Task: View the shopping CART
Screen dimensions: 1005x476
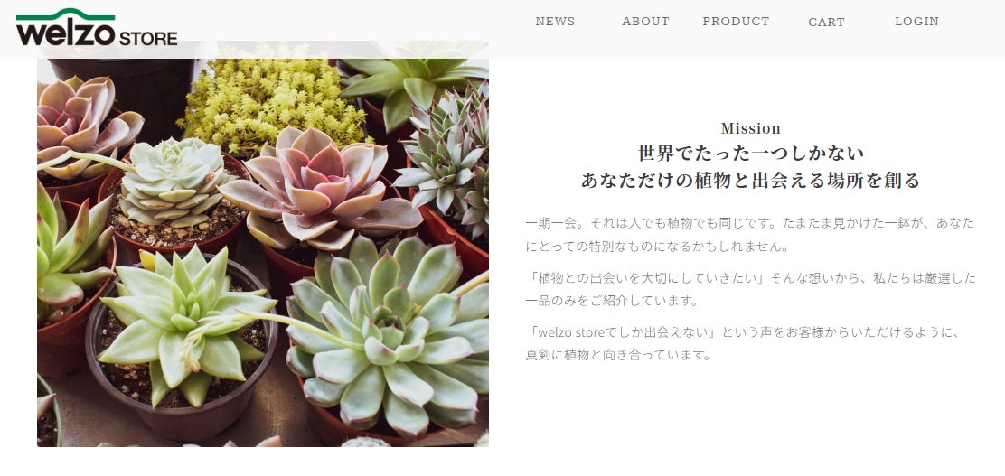Action: (826, 22)
